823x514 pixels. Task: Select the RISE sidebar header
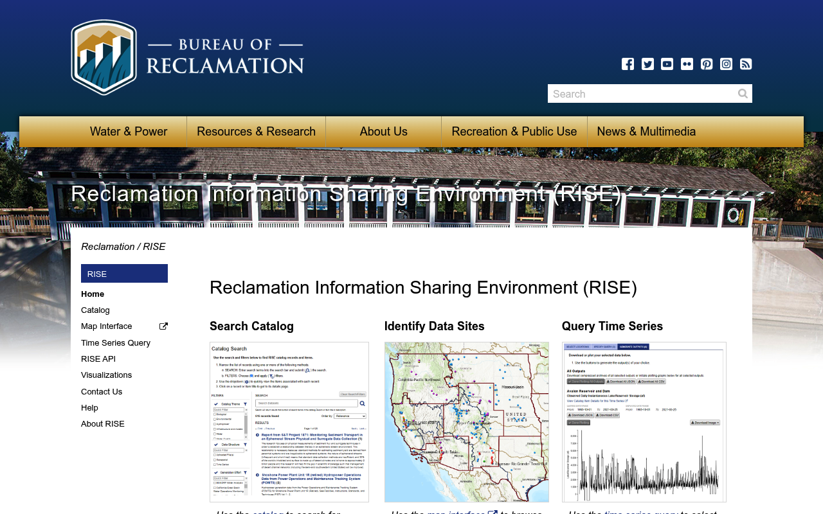pos(124,274)
